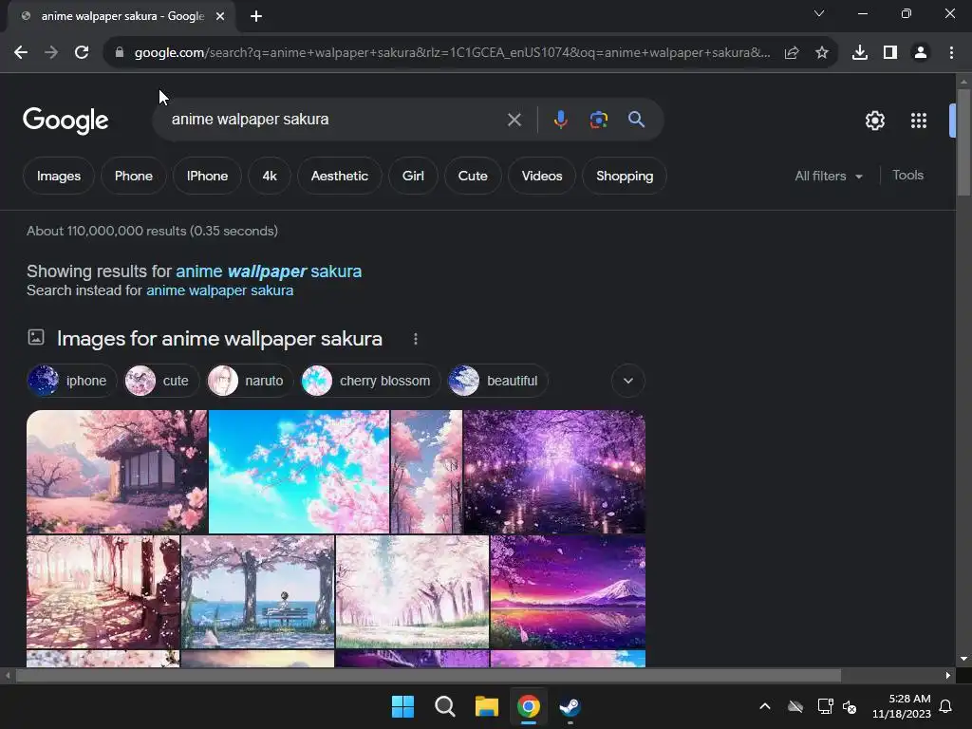Screen dimensions: 972x729
Task: Open the blue sky cherry blossom thumbnail
Action: pos(299,472)
